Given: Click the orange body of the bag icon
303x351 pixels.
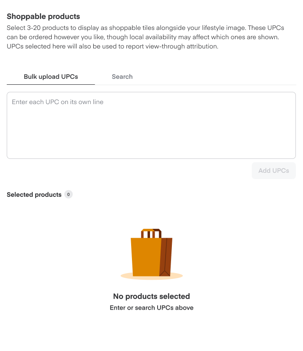Looking at the screenshot, I should (145, 256).
